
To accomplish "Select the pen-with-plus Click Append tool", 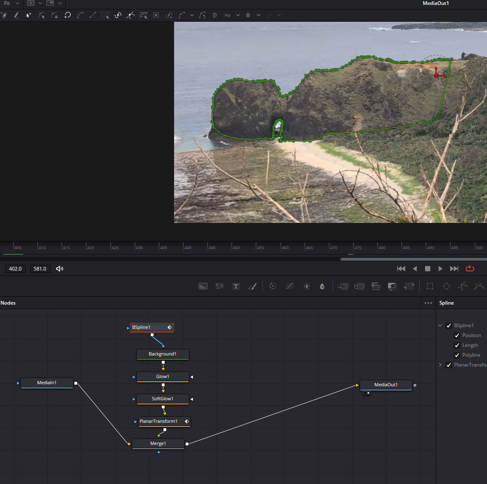I will point(4,15).
